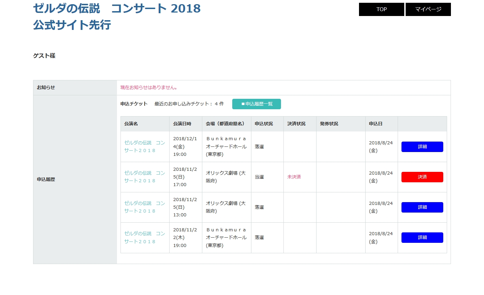Click the 申込チケット heading
This screenshot has height=295, width=484.
click(x=134, y=104)
